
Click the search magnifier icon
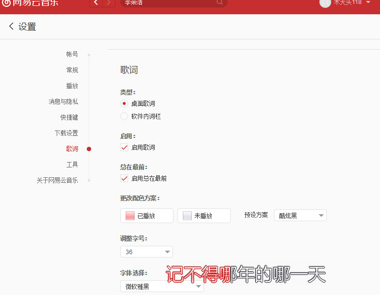[219, 2]
